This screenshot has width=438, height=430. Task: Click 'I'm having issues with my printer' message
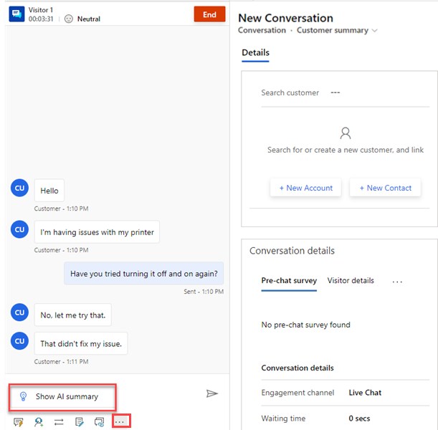[97, 231]
